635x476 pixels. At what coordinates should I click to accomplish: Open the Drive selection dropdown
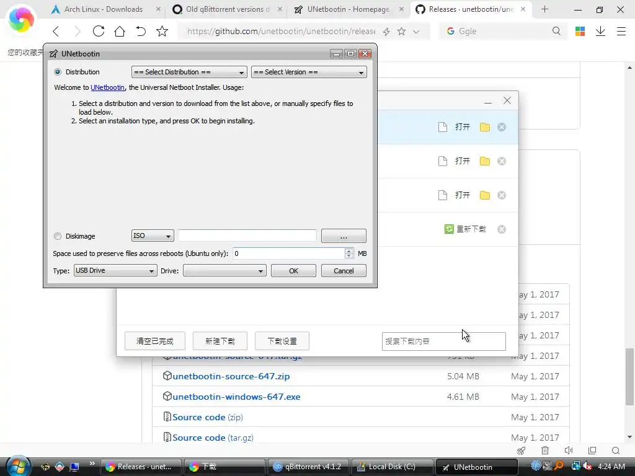coord(224,270)
